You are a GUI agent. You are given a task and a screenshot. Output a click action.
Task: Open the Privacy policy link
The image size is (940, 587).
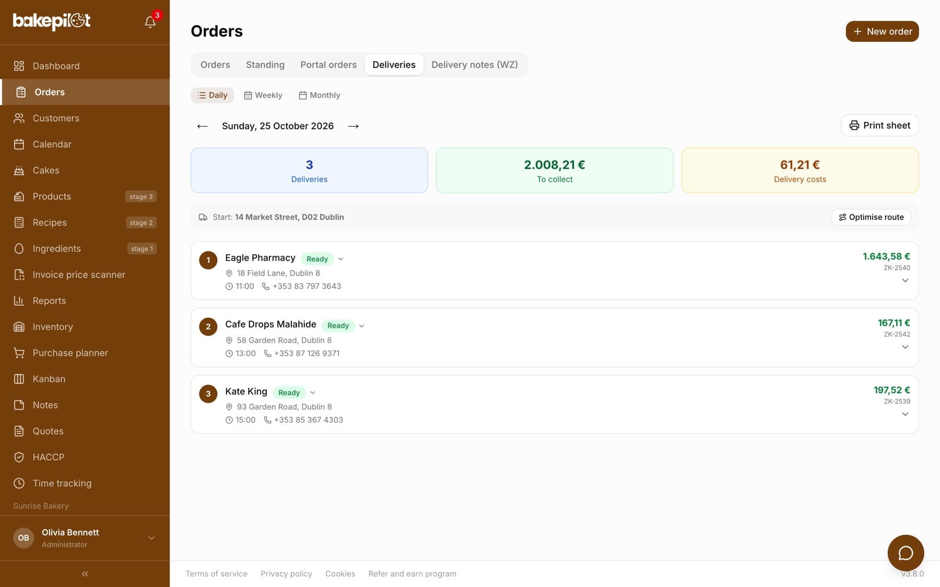(x=286, y=573)
